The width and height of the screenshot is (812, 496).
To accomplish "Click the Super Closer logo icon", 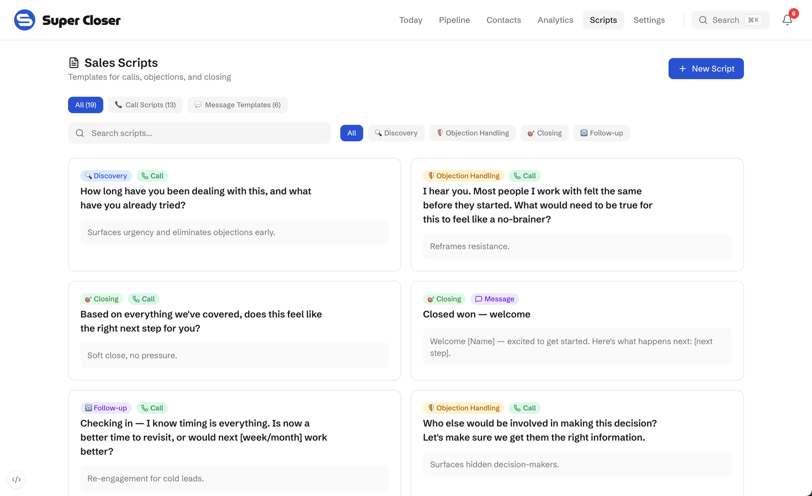I will pyautogui.click(x=24, y=20).
